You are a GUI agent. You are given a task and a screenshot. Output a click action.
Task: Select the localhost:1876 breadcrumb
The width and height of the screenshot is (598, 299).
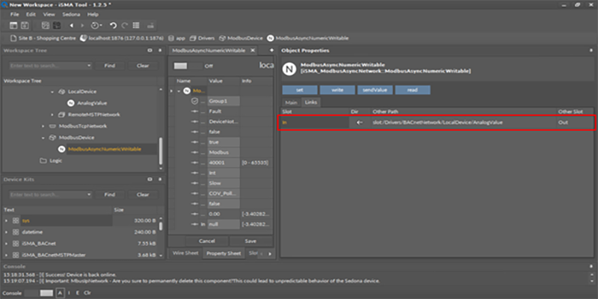[122, 38]
